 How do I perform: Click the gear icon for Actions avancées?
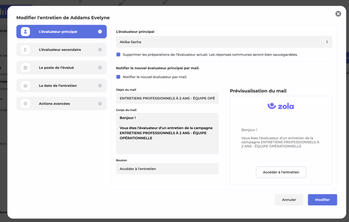25,104
